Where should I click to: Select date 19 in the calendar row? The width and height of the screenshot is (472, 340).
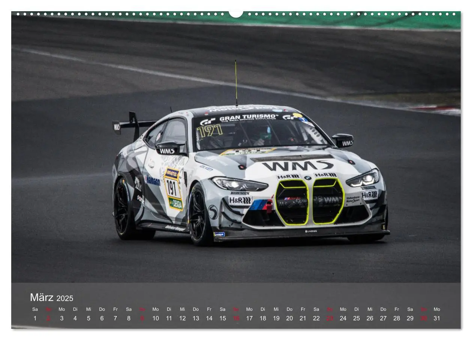pyautogui.click(x=276, y=318)
